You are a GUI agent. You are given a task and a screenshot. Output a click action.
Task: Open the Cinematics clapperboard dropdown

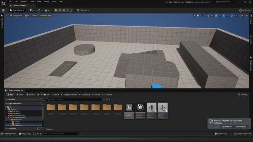tap(47, 10)
